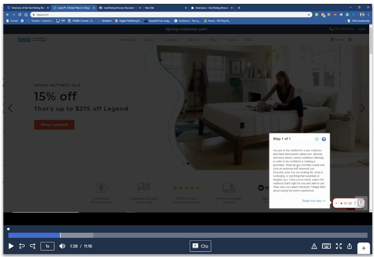Click the Shop Legend button
This screenshot has width=374, height=257.
point(54,125)
